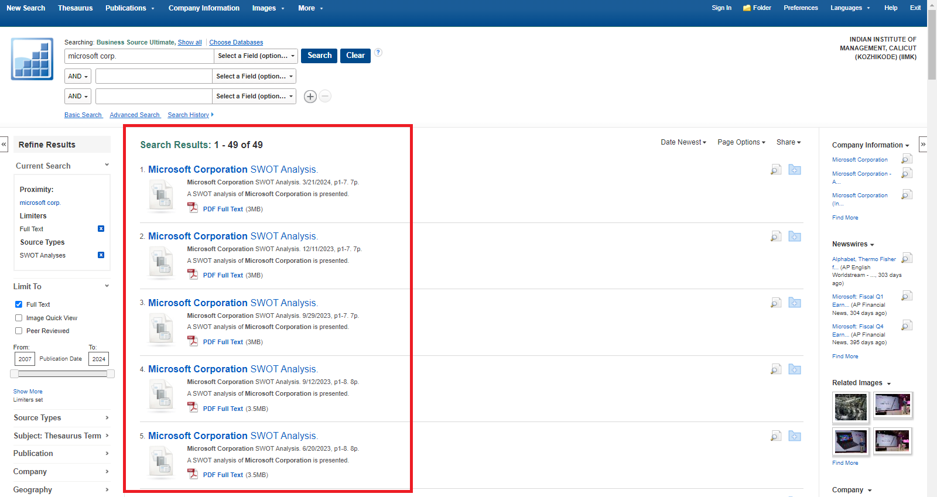This screenshot has height=497, width=937.
Task: Open the first AND boolean operator dropdown
Action: coord(78,77)
